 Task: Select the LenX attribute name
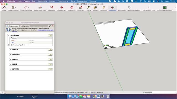tap(13, 40)
